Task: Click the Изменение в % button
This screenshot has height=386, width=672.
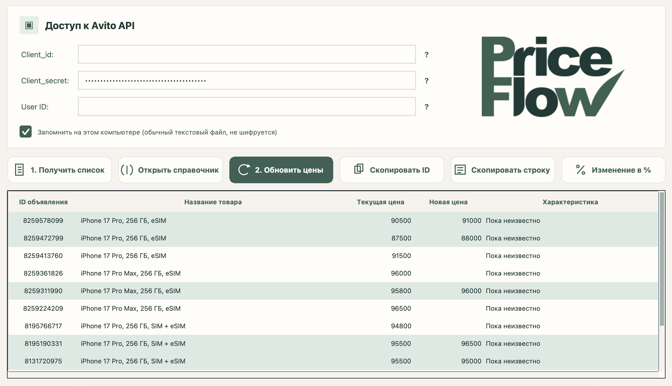Action: tap(613, 170)
